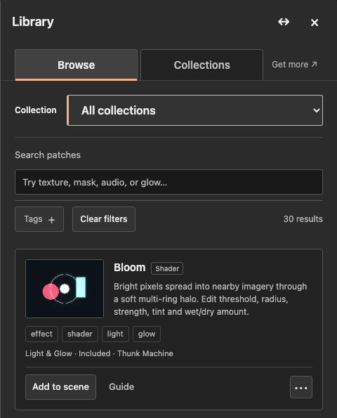
Task: Focus the Search patches input field
Action: click(168, 182)
